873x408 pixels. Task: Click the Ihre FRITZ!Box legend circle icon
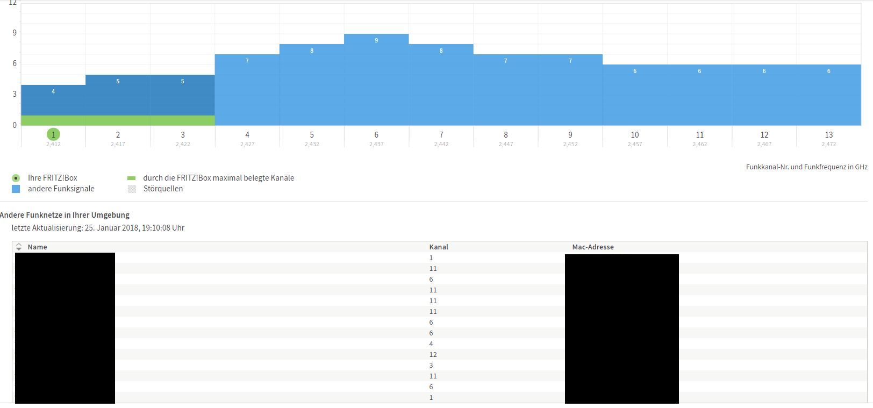pyautogui.click(x=16, y=178)
